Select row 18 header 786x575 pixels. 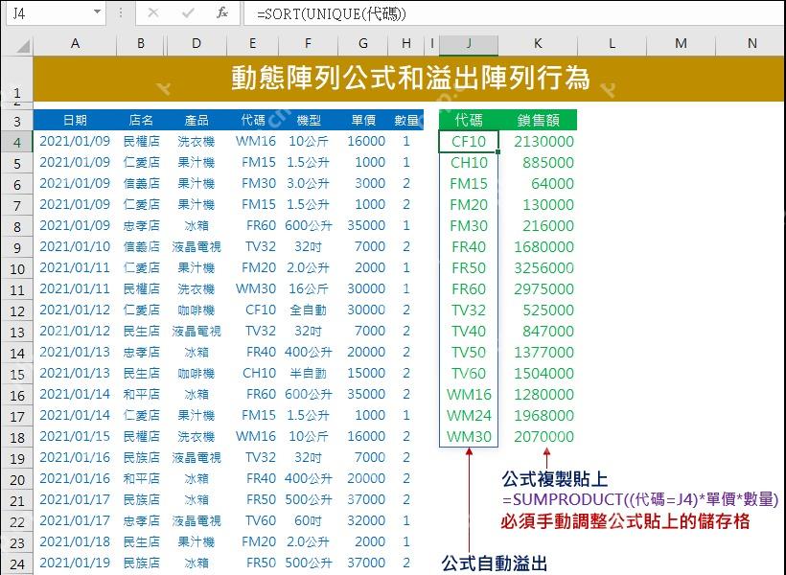[17, 438]
